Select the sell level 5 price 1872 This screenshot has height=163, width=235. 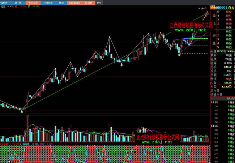(x=228, y=12)
